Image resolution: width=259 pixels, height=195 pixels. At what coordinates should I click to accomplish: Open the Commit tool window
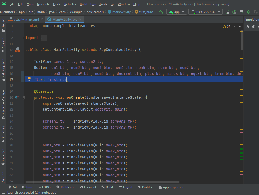3,45
